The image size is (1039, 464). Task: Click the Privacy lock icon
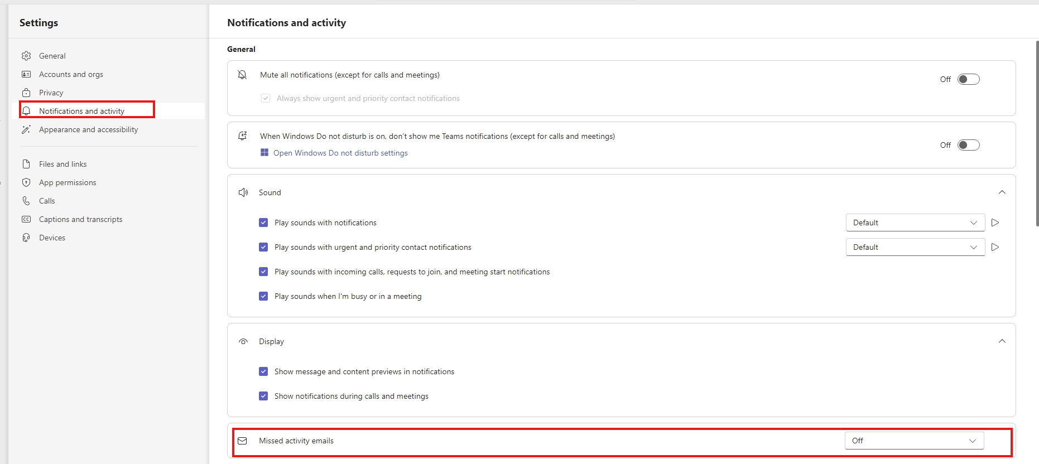26,93
